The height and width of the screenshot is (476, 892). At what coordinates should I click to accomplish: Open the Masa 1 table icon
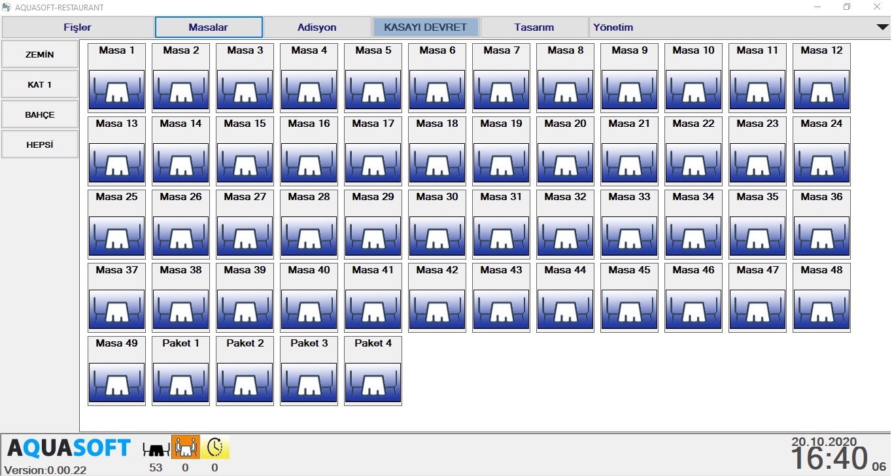116,90
